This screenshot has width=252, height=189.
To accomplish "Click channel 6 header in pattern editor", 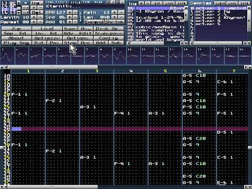I will click(199, 71).
